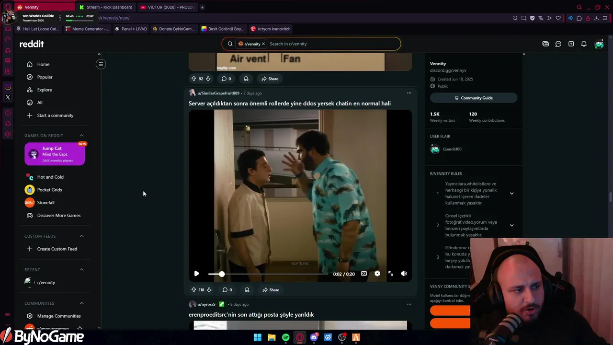Open Opera extensions cube icon
The height and width of the screenshot is (345, 613).
coord(579,18)
